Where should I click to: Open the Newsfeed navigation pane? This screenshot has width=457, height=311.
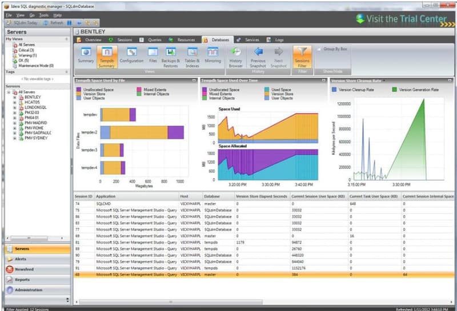click(38, 269)
